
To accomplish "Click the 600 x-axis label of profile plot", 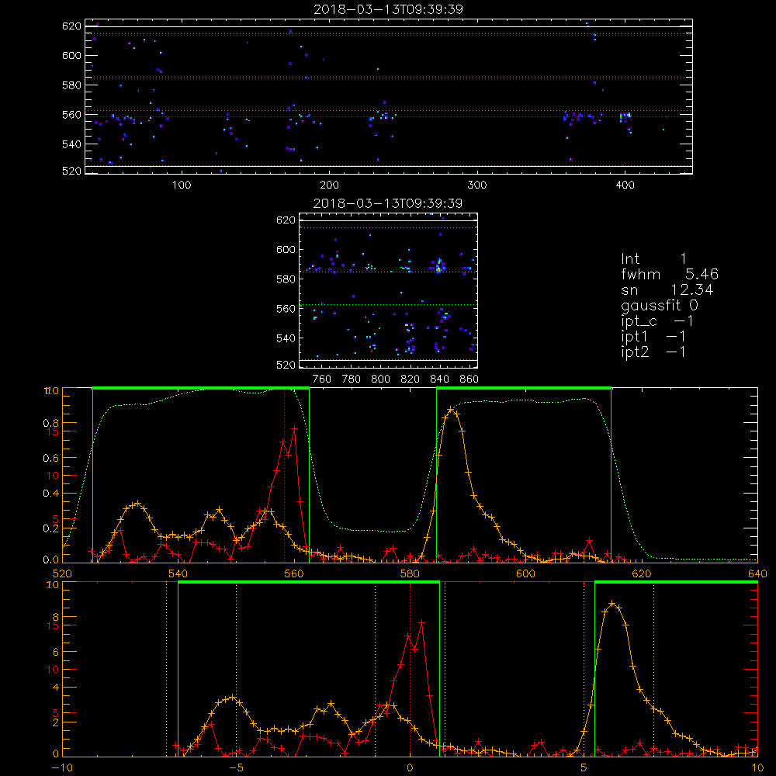I will tap(525, 573).
